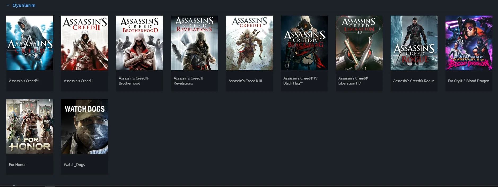
Task: Click the 'Assassin's Creed® Revelations' title text
Action: [x=188, y=81]
